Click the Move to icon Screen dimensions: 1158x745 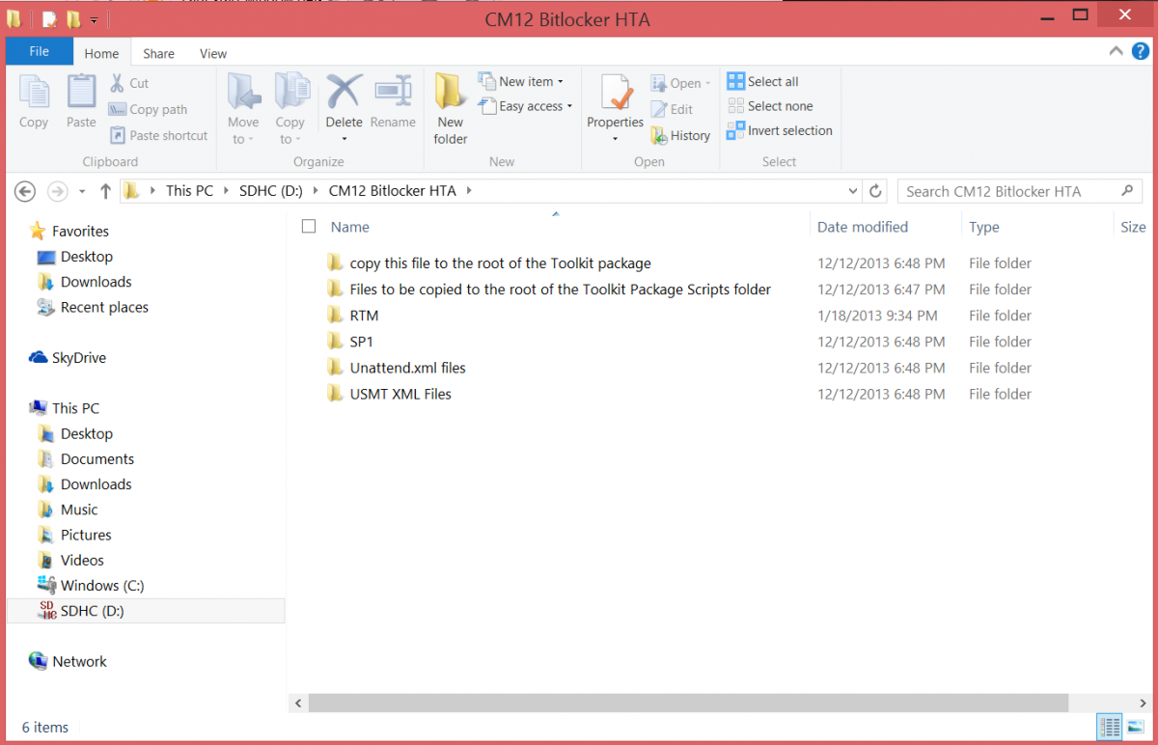(243, 93)
